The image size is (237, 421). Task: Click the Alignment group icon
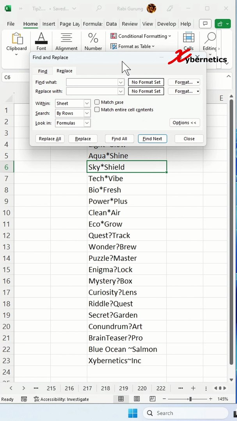(66, 42)
